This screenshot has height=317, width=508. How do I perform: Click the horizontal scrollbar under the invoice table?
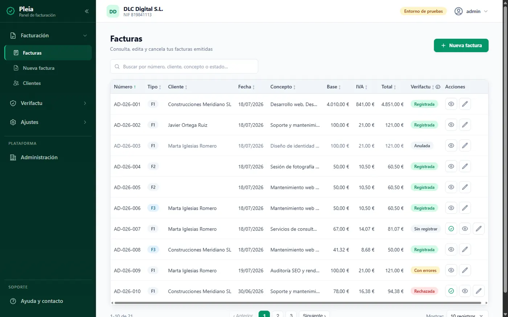[298, 303]
